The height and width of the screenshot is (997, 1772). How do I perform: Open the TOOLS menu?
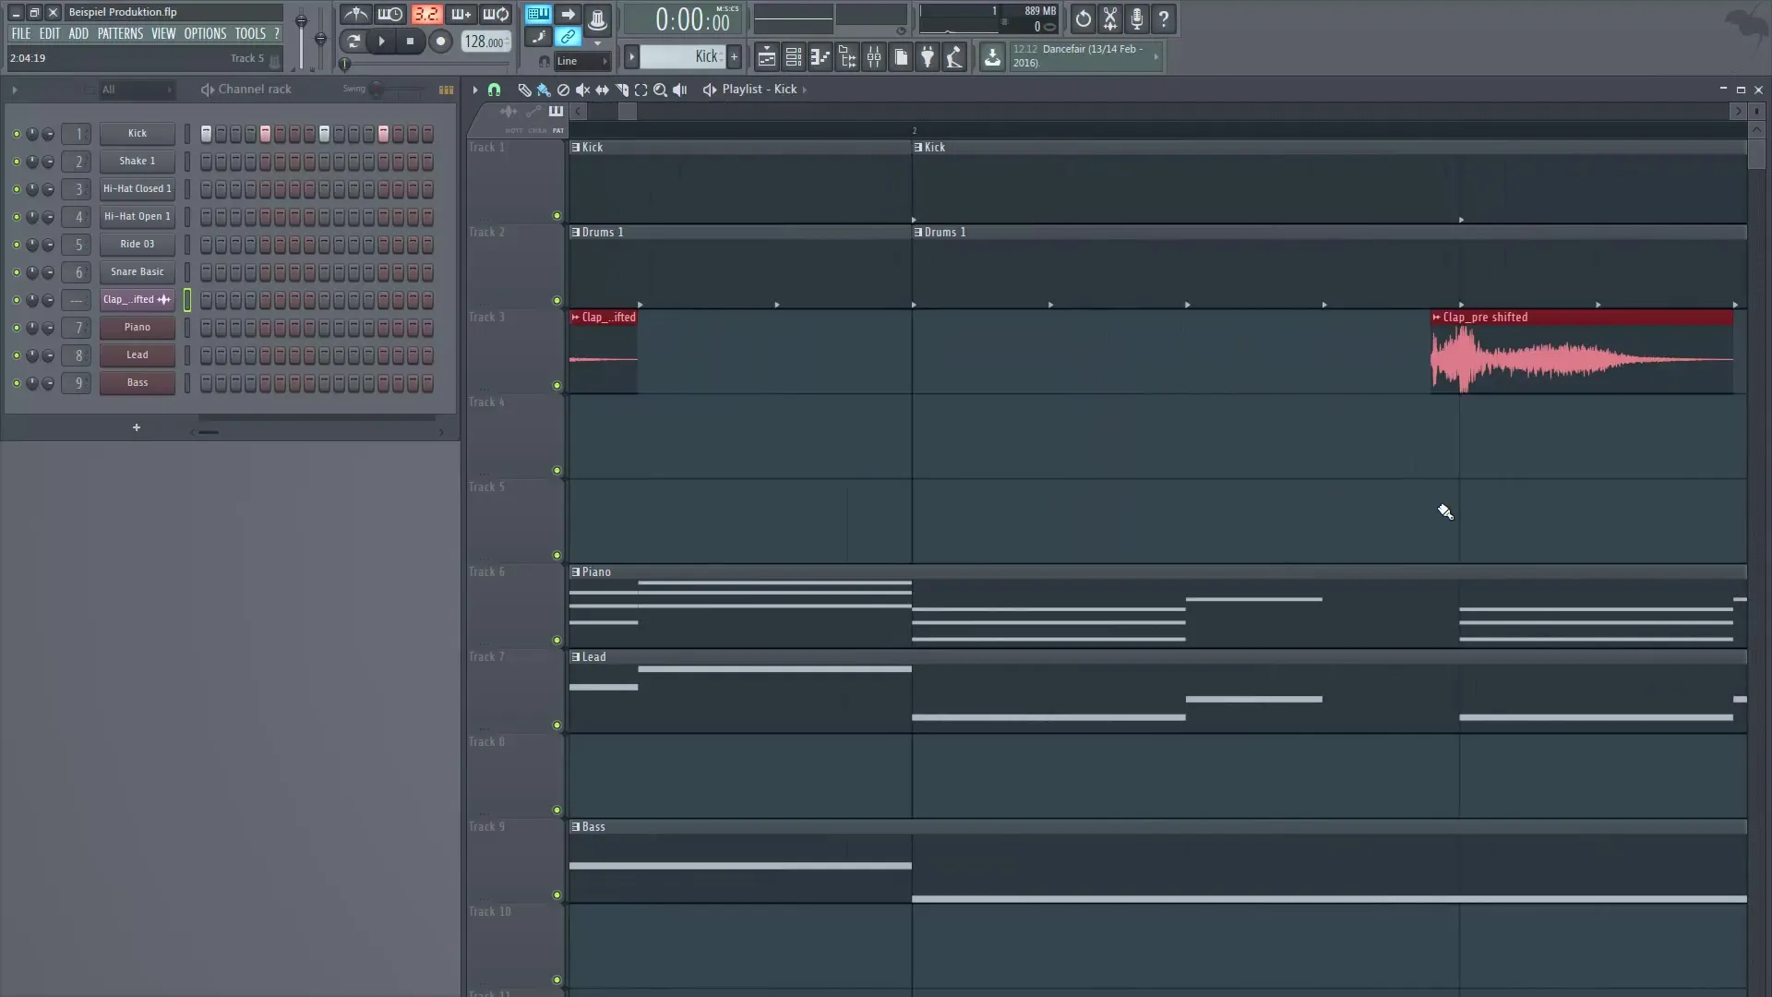pos(251,33)
